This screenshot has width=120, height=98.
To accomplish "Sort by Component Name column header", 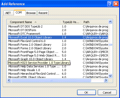I will click(33, 22).
